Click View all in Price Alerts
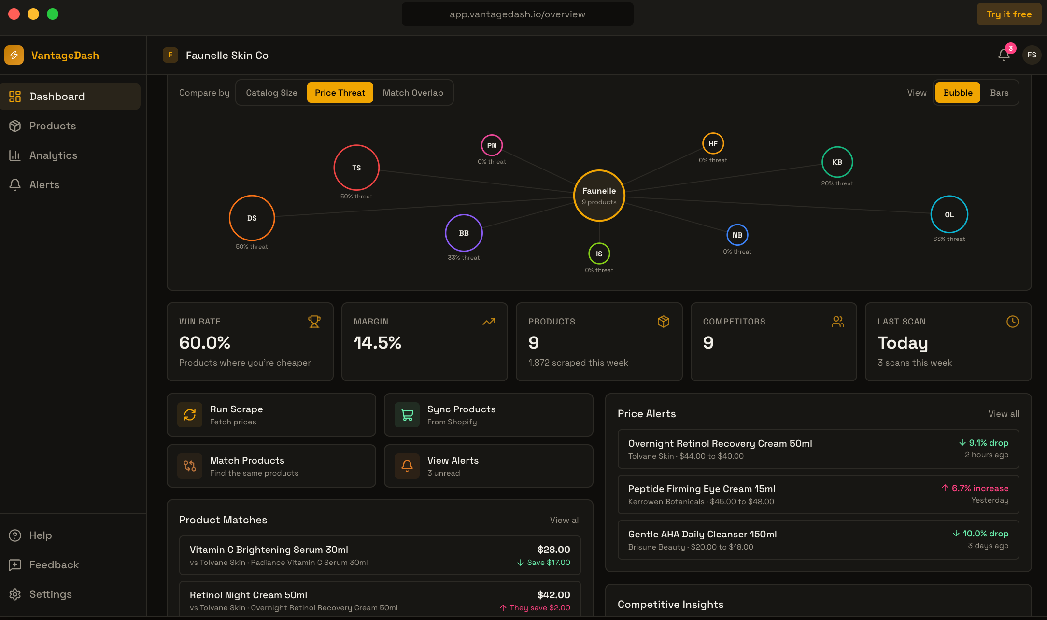Screen dimensions: 1047x620 click(1004, 414)
